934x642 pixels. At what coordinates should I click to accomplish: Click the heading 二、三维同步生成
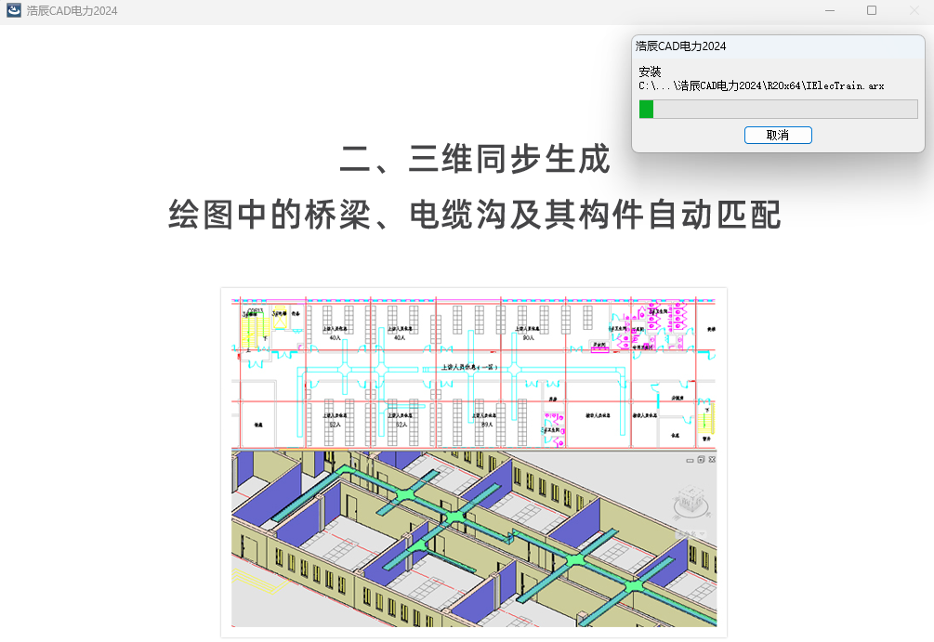475,159
